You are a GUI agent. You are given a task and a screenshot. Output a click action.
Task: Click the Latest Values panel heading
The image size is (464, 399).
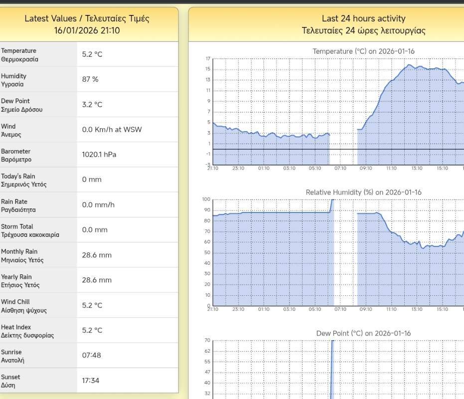[x=87, y=24]
